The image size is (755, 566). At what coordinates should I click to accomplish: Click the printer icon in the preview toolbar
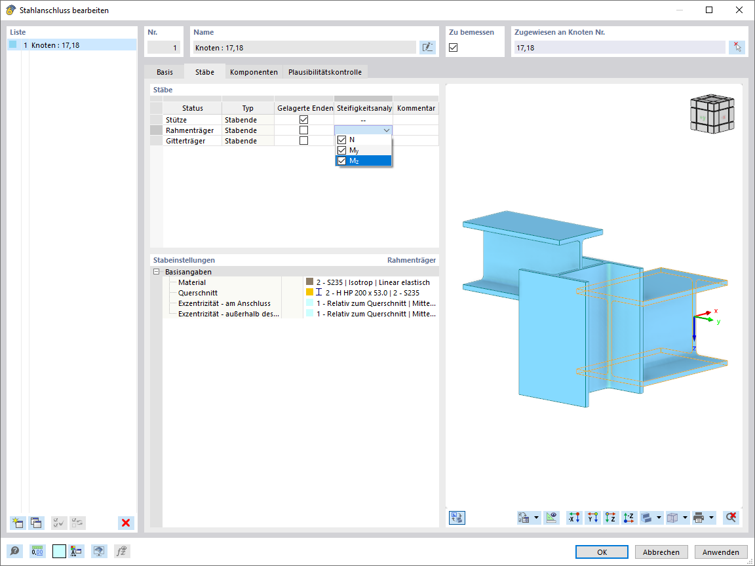pyautogui.click(x=699, y=518)
